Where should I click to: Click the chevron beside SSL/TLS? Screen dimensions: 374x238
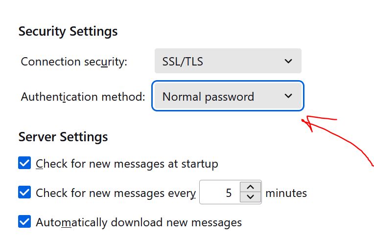pyautogui.click(x=288, y=62)
